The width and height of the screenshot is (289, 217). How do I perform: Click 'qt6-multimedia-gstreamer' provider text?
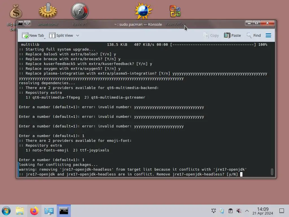point(118,97)
